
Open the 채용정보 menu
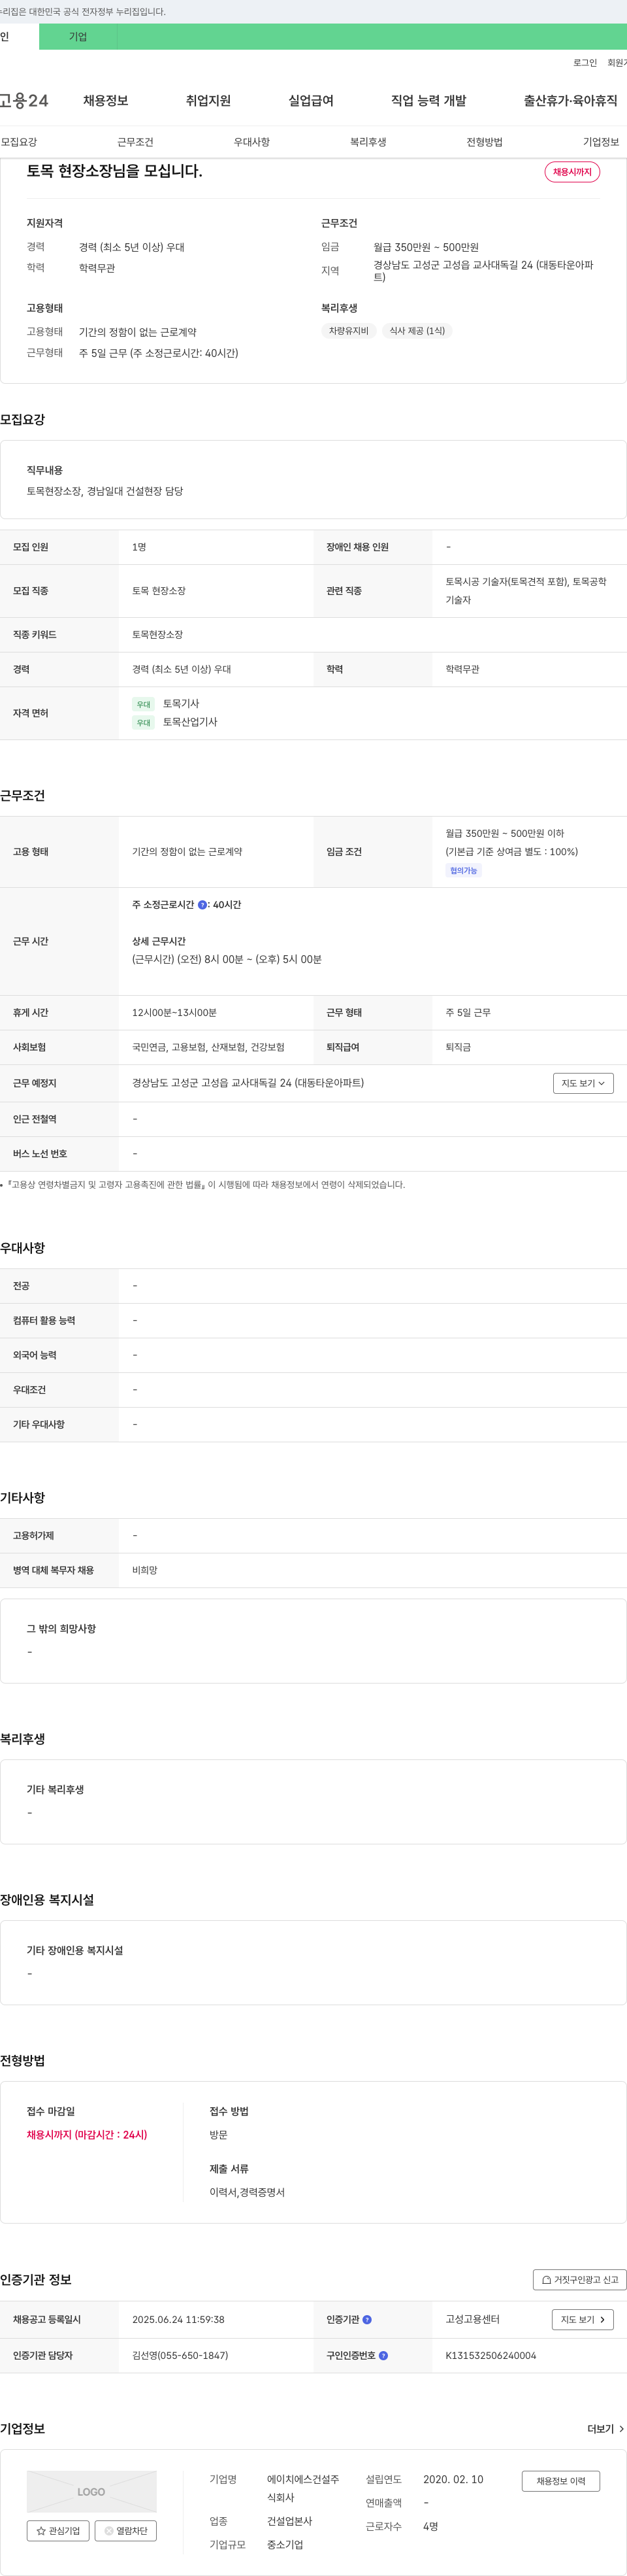pos(105,101)
